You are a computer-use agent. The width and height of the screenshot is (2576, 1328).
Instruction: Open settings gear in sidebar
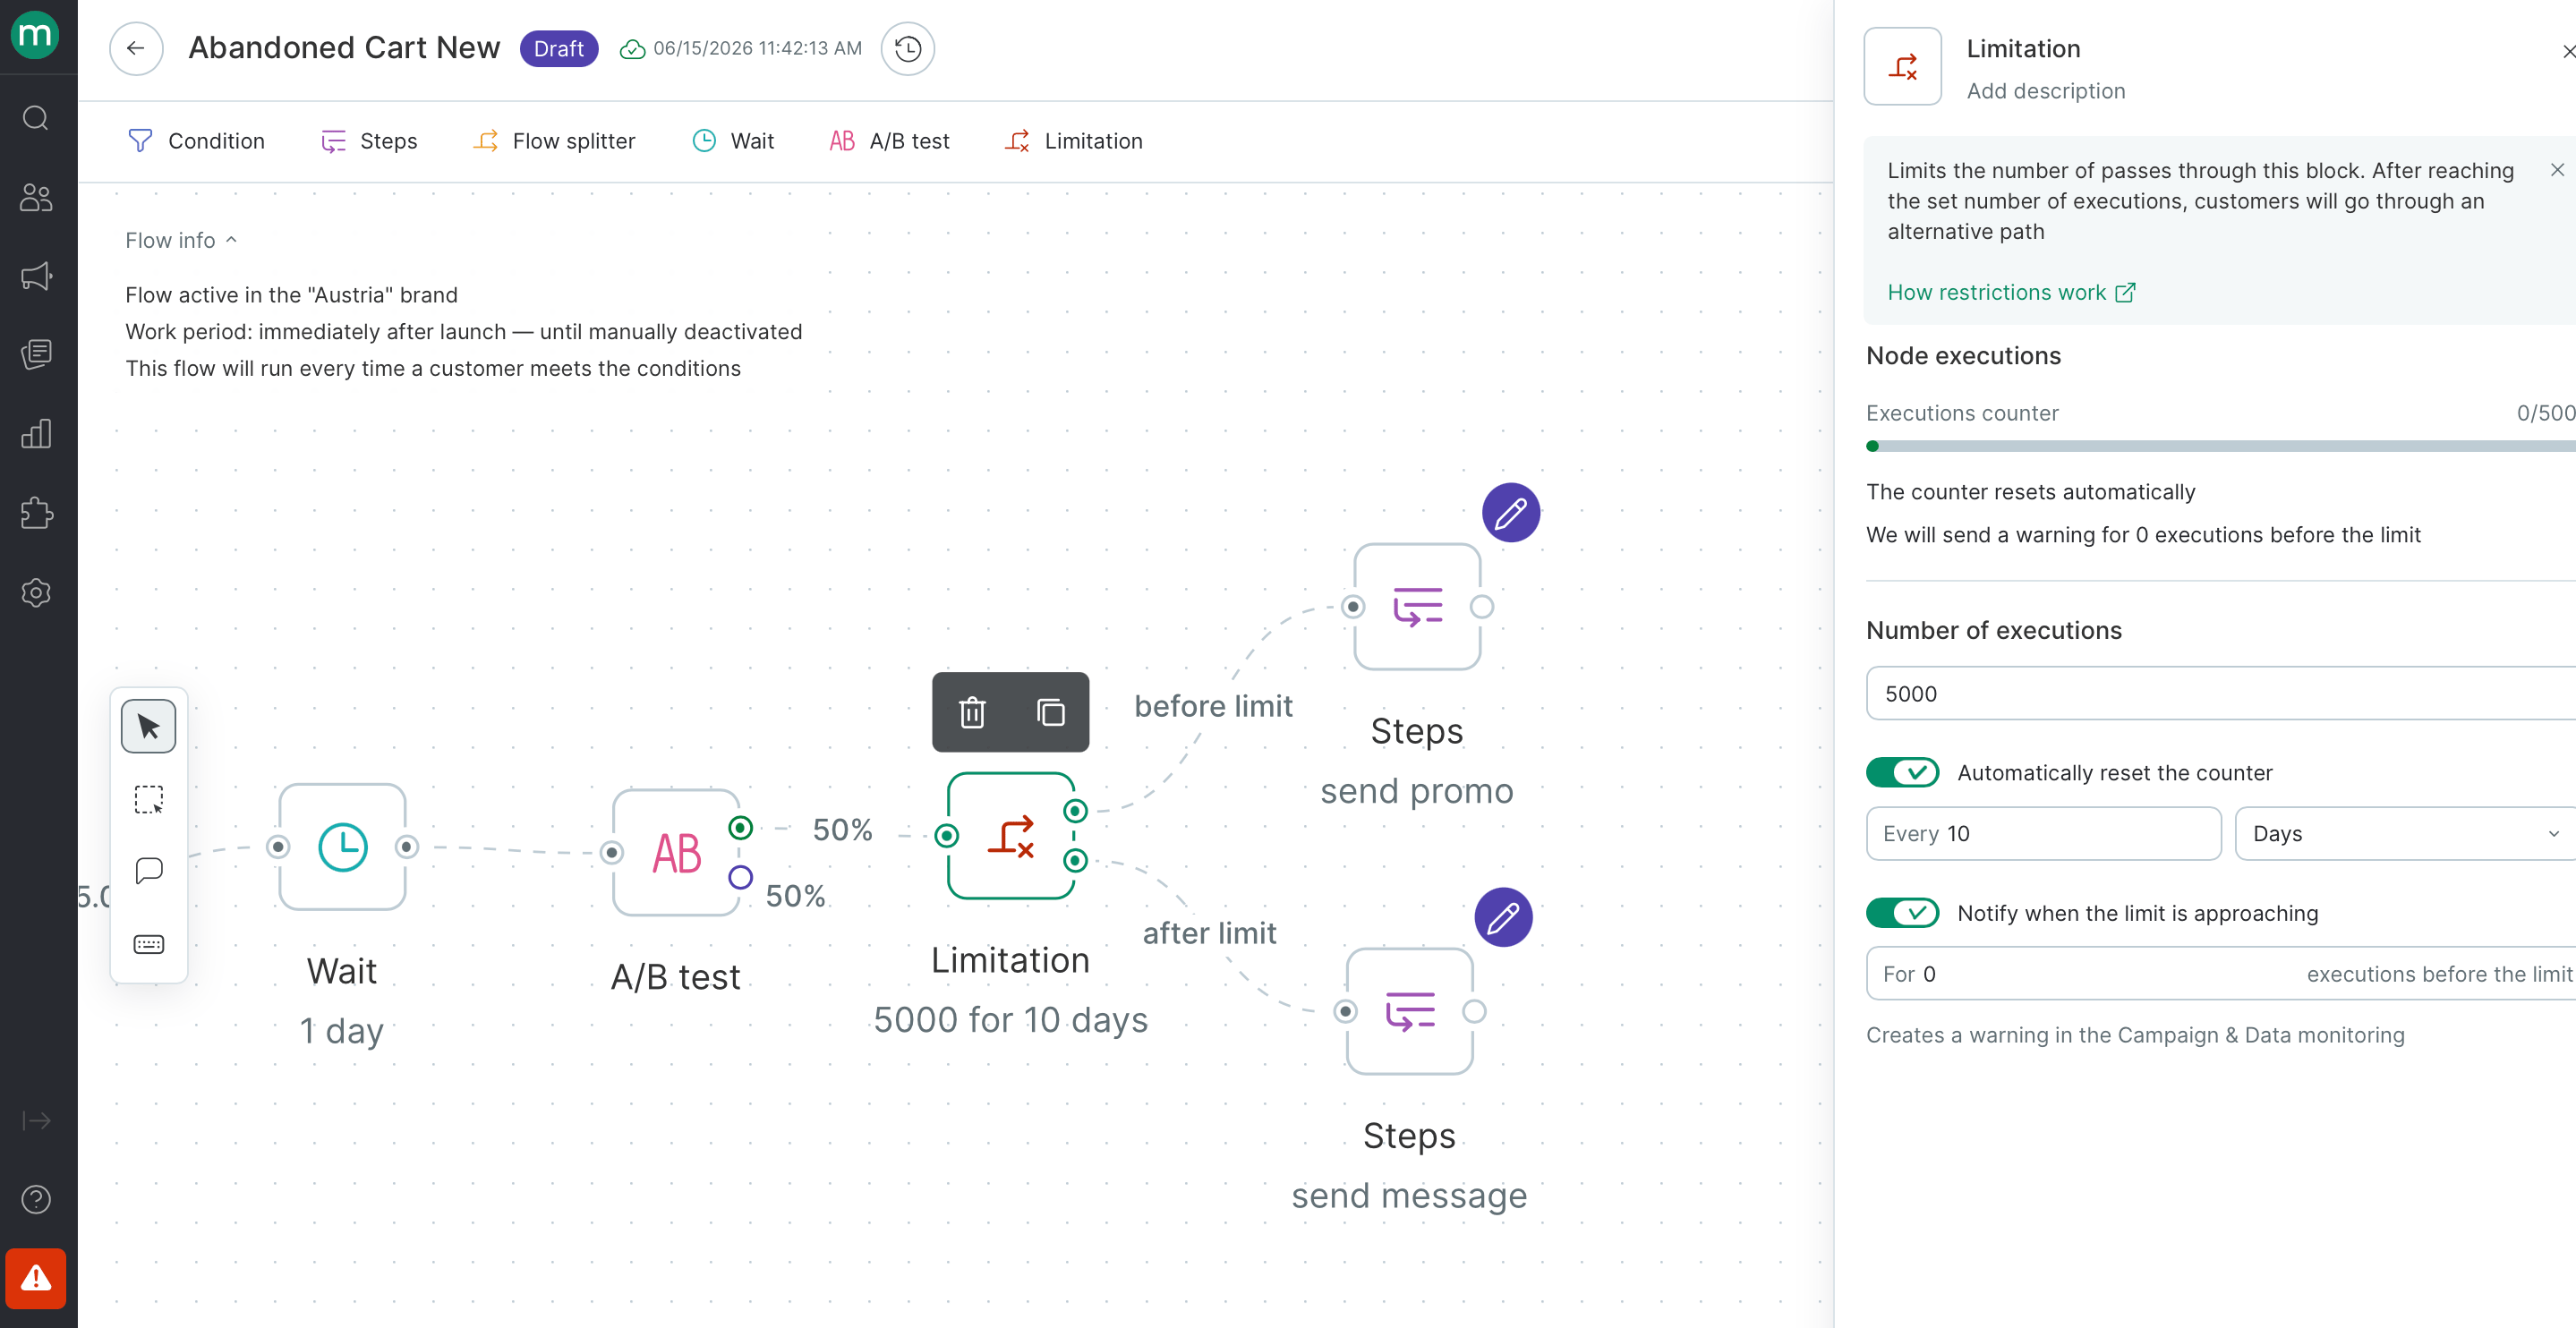click(36, 592)
